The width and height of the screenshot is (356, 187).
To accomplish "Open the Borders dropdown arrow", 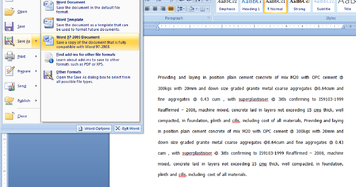I will pos(208,9).
